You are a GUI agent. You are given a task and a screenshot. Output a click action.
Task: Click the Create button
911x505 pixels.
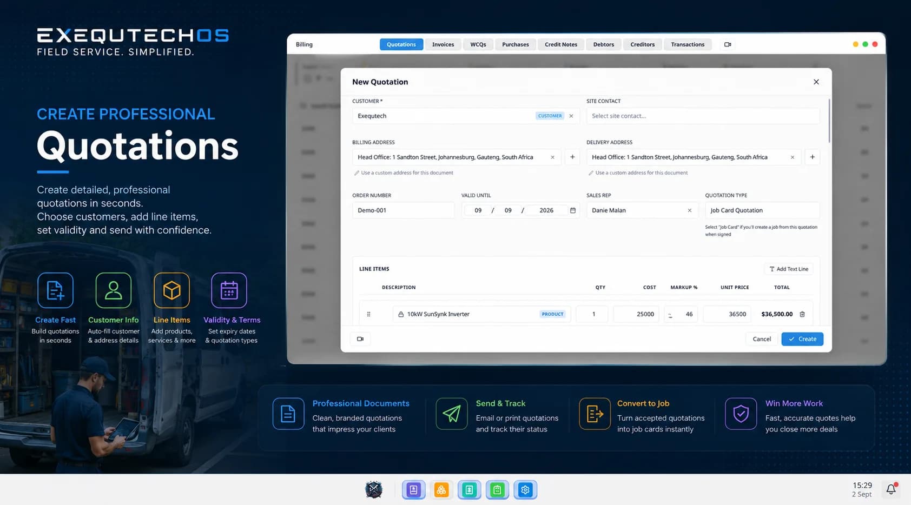pyautogui.click(x=802, y=339)
